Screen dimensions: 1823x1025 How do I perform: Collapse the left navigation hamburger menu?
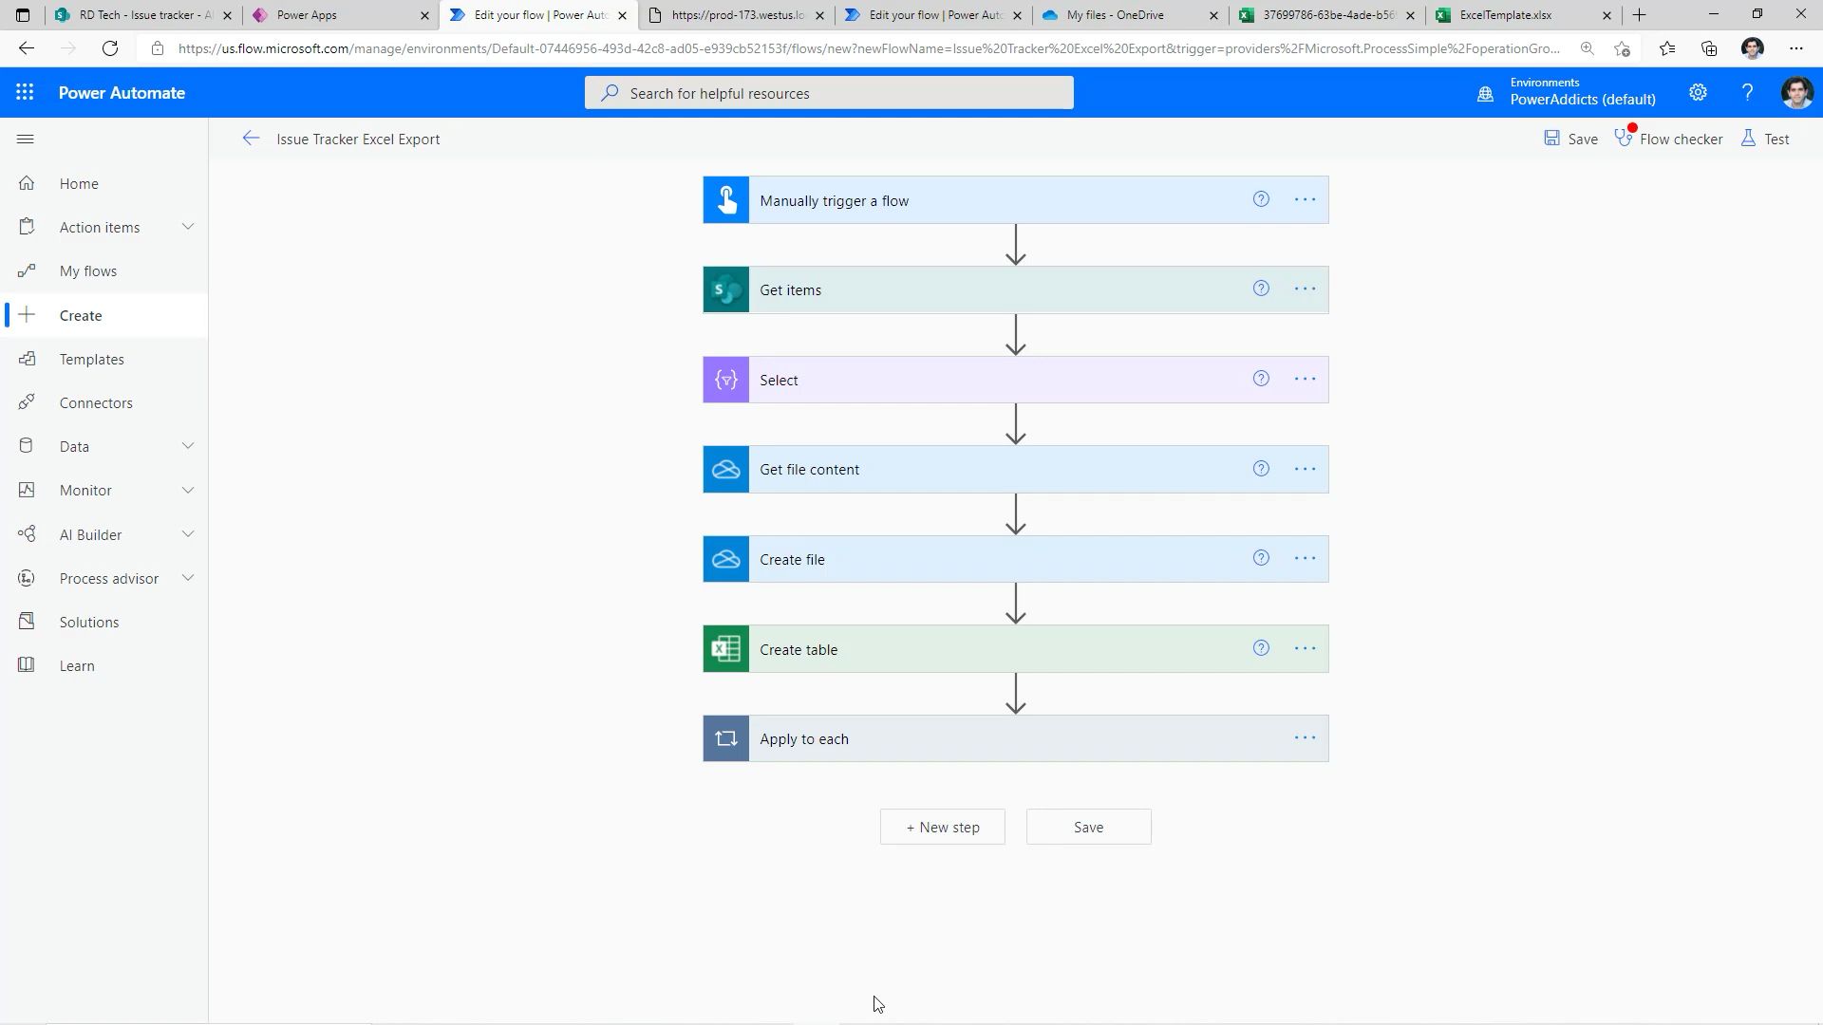click(26, 140)
